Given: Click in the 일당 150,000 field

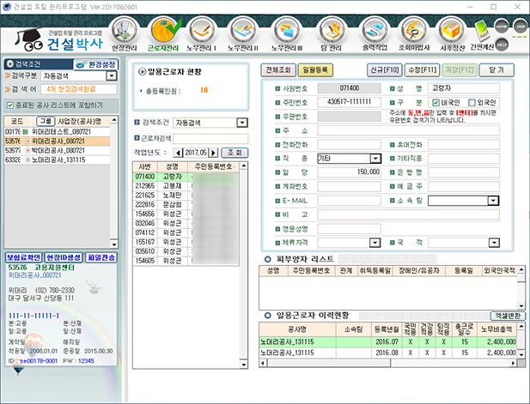Looking at the screenshot, I should point(349,172).
